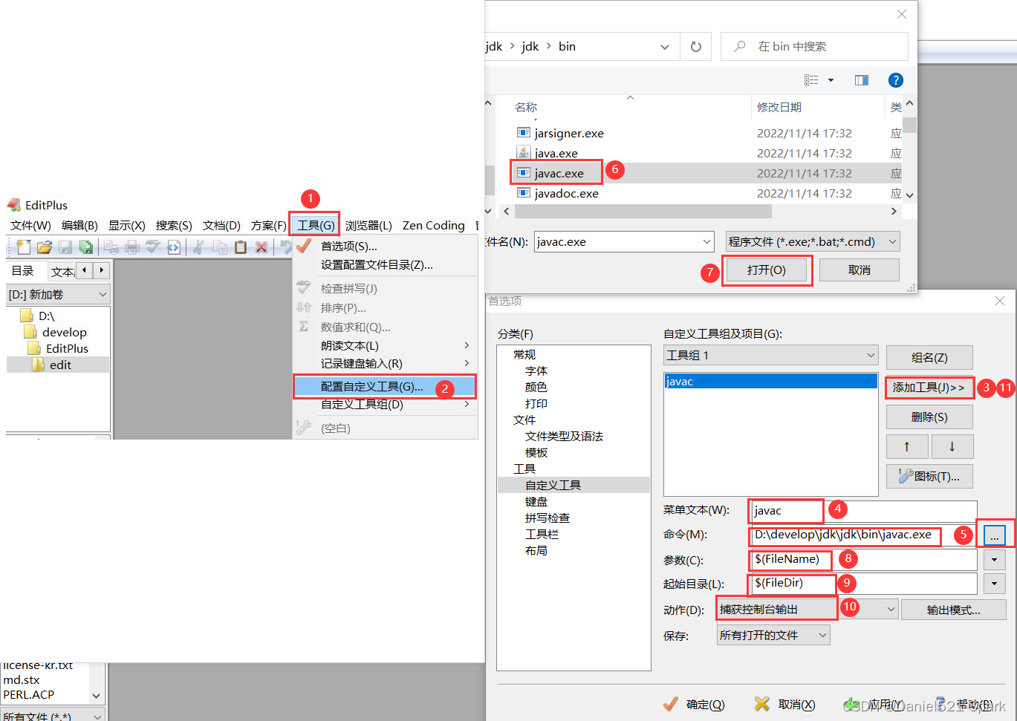Viewport: 1017px width, 721px height.
Task: Click the View in Browser icon in toolbar
Action: point(174,247)
